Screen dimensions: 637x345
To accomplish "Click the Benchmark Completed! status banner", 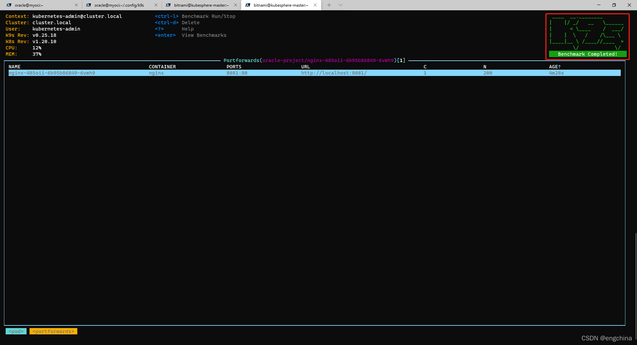I will (588, 54).
